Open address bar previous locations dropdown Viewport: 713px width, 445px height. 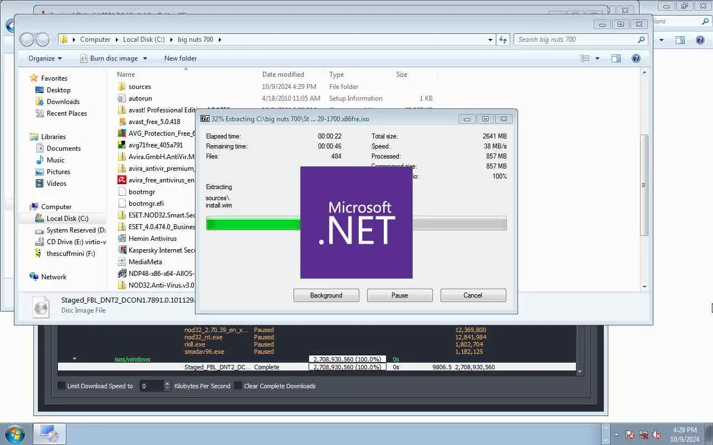click(490, 39)
